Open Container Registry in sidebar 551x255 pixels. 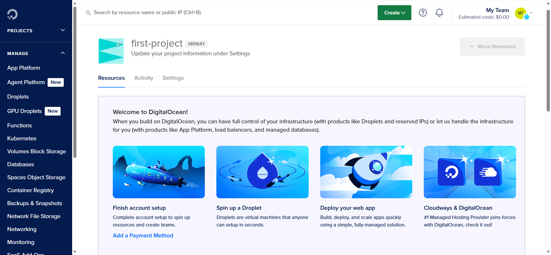point(30,190)
